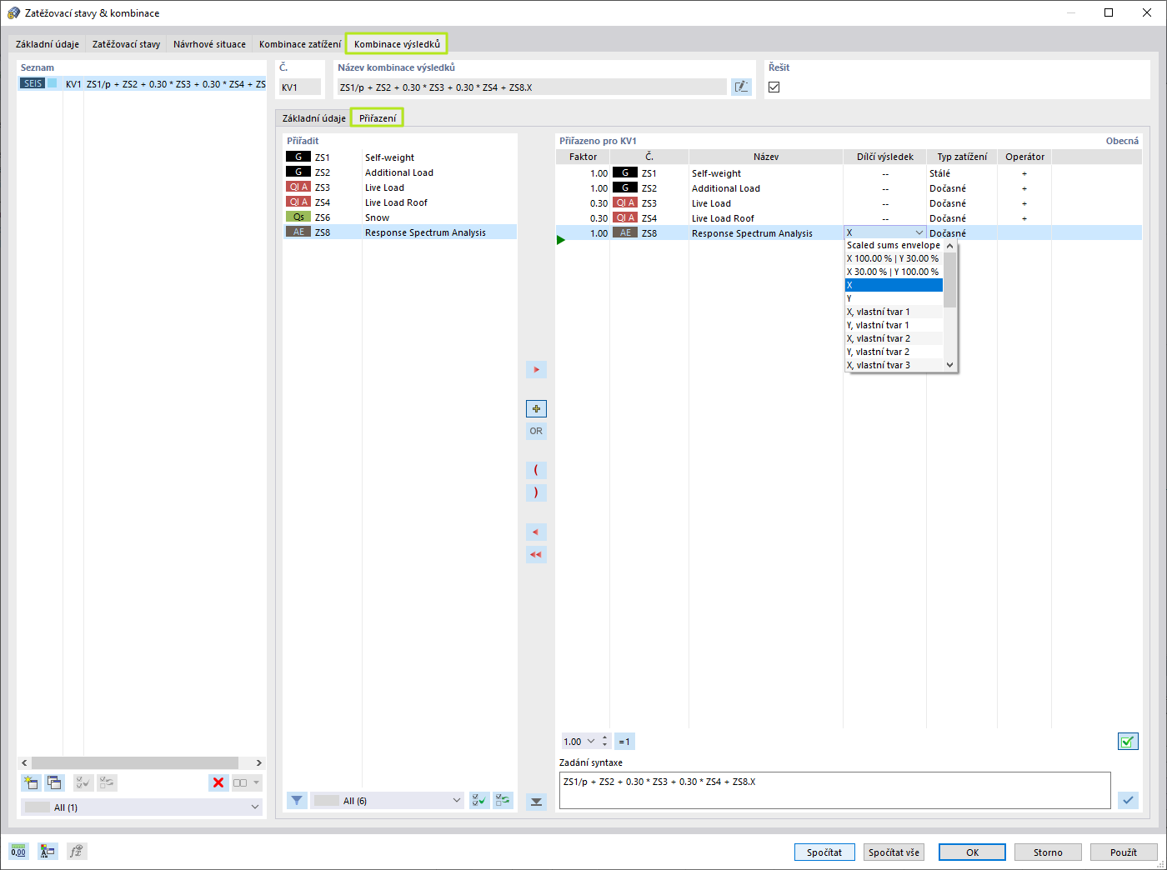The width and height of the screenshot is (1167, 870).
Task: Click the greyed invert-selection icon below the list
Action: (108, 782)
